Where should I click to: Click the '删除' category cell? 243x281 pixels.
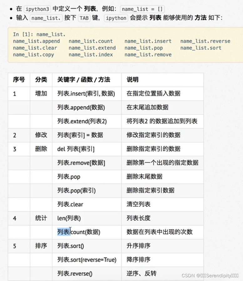click(41, 149)
